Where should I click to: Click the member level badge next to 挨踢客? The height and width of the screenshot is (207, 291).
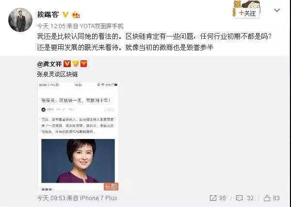click(x=76, y=15)
